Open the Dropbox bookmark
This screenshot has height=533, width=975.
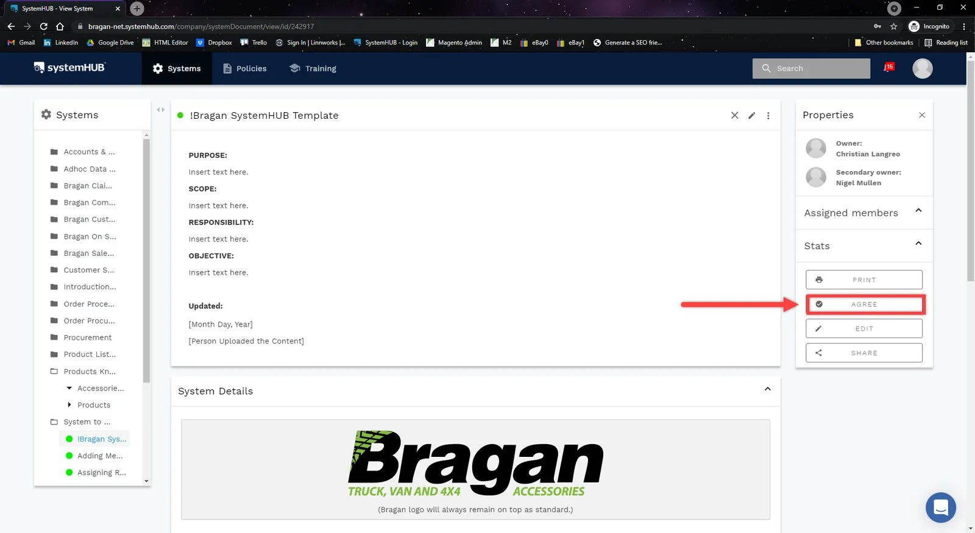click(x=214, y=43)
